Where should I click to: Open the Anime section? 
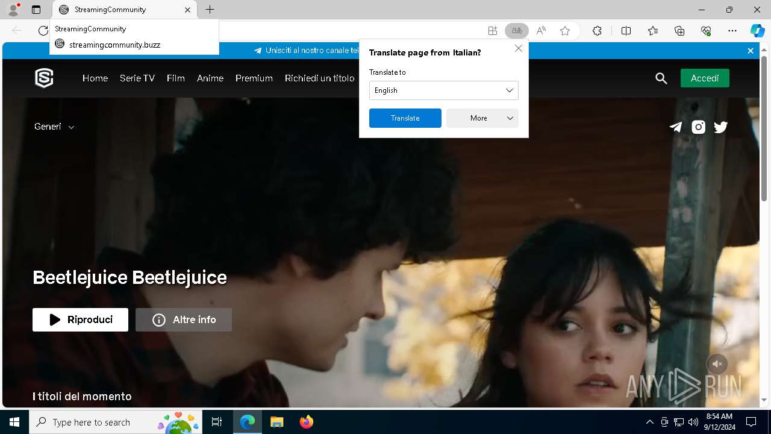click(210, 78)
